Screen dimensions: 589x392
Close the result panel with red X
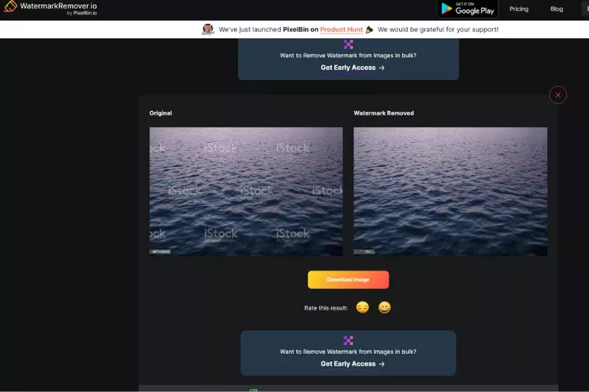[x=558, y=95]
